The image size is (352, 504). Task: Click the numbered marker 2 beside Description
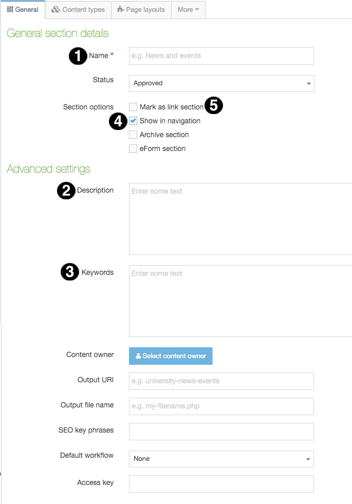(x=66, y=191)
